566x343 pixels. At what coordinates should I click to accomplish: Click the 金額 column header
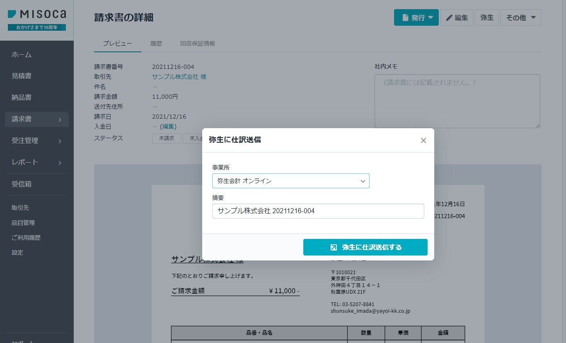pyautogui.click(x=443, y=333)
